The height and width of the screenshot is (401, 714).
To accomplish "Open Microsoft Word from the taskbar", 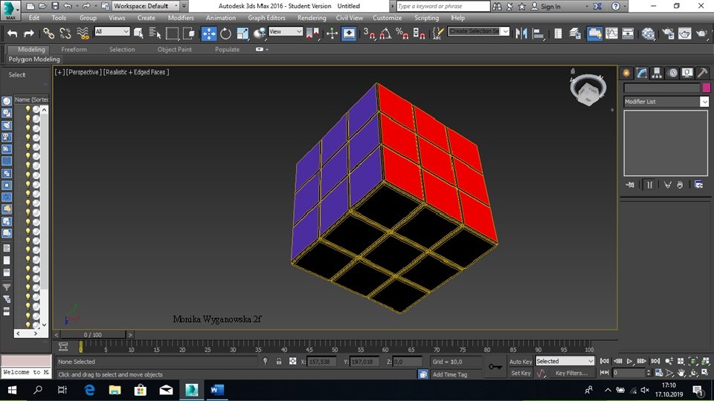I will [216, 390].
